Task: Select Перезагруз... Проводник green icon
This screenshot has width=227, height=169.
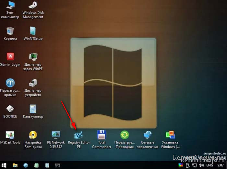Action: click(x=125, y=140)
